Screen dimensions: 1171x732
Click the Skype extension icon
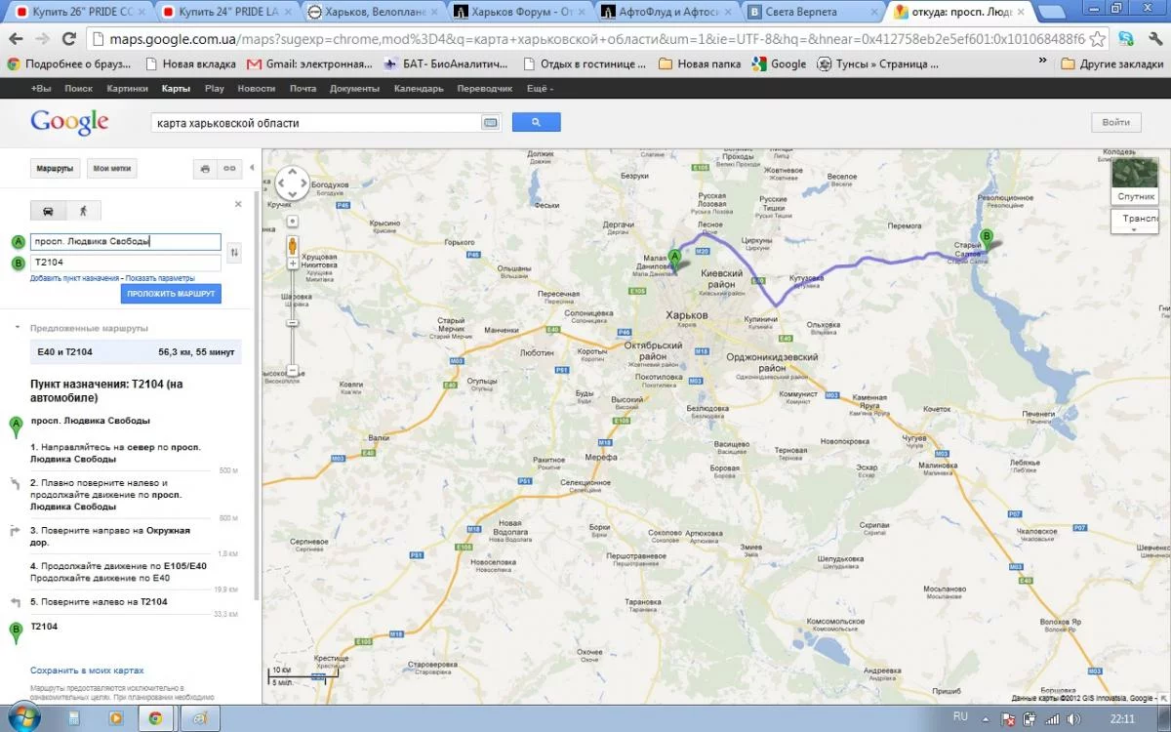point(1126,39)
